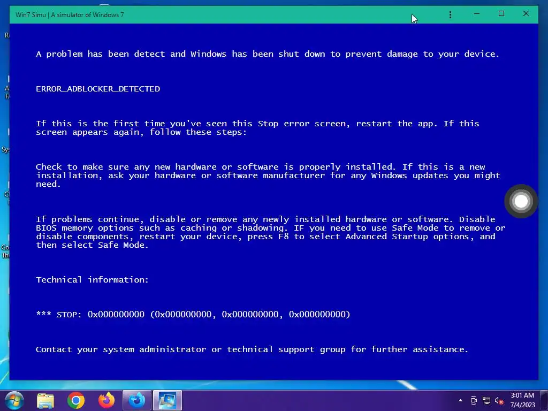The height and width of the screenshot is (411, 548).
Task: Switch to the blue fox browser taskbar icon
Action: tap(136, 400)
